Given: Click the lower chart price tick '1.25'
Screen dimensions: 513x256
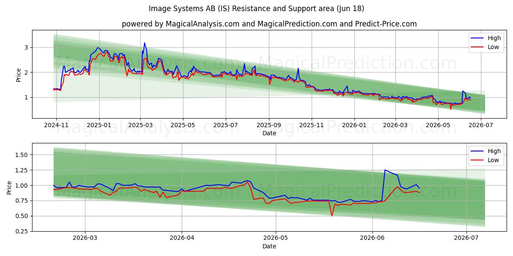Looking at the screenshot, I should (x=22, y=170).
